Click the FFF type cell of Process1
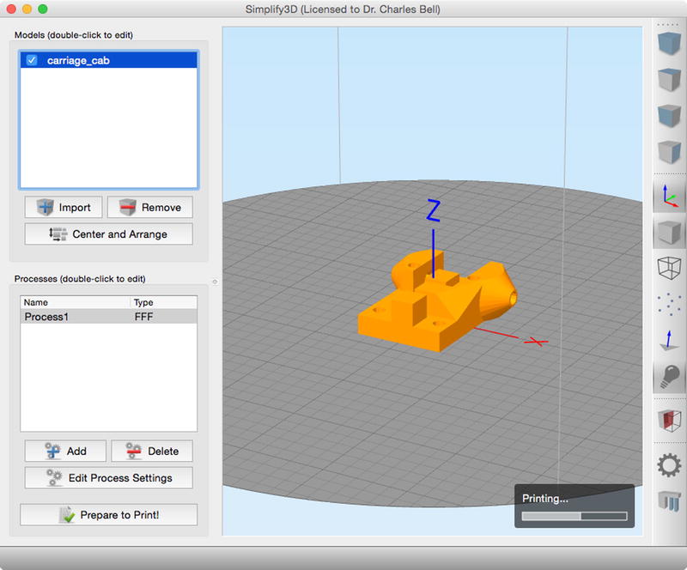687x570 pixels. pos(143,316)
